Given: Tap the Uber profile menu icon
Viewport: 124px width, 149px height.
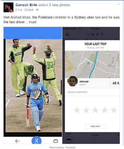Looking at the screenshot, I should (x=67, y=34).
